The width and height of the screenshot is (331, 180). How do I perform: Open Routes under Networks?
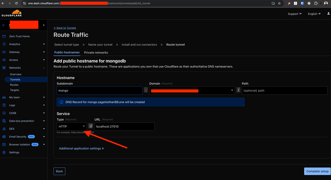tap(14, 85)
